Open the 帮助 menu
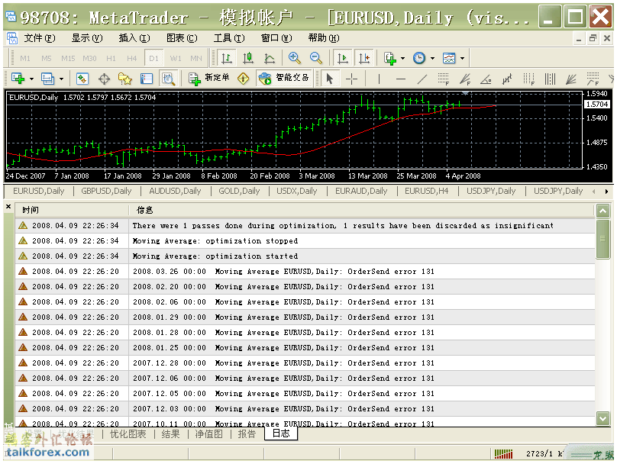The width and height of the screenshot is (617, 464). [x=324, y=38]
